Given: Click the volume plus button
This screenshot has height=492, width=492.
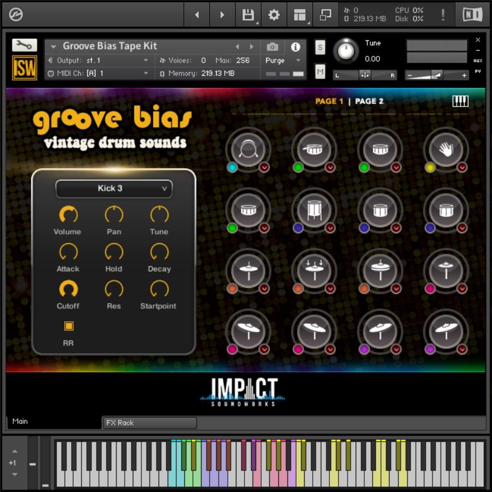Looking at the screenshot, I should [464, 75].
